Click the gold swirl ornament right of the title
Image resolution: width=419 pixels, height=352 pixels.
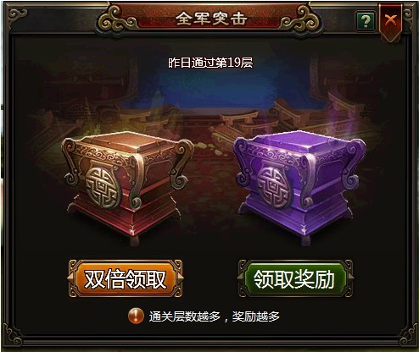point(301,19)
